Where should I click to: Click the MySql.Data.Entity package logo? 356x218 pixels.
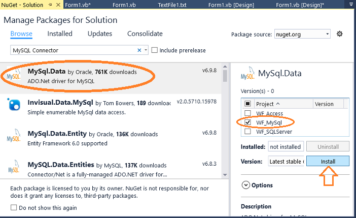point(14,135)
